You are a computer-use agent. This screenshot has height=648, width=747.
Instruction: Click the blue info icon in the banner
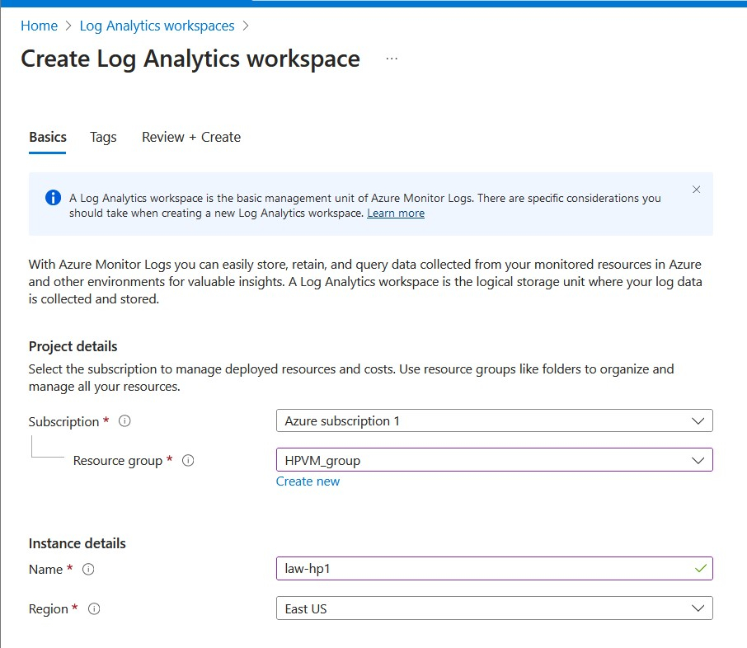click(53, 198)
